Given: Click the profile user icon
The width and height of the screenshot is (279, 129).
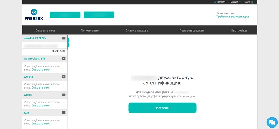Looking at the screenshot, I should [x=215, y=2].
